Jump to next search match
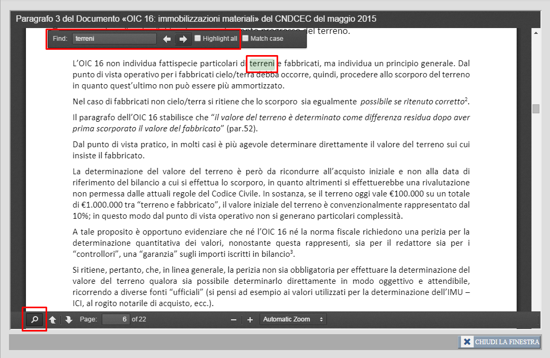The height and width of the screenshot is (358, 550). (x=183, y=39)
